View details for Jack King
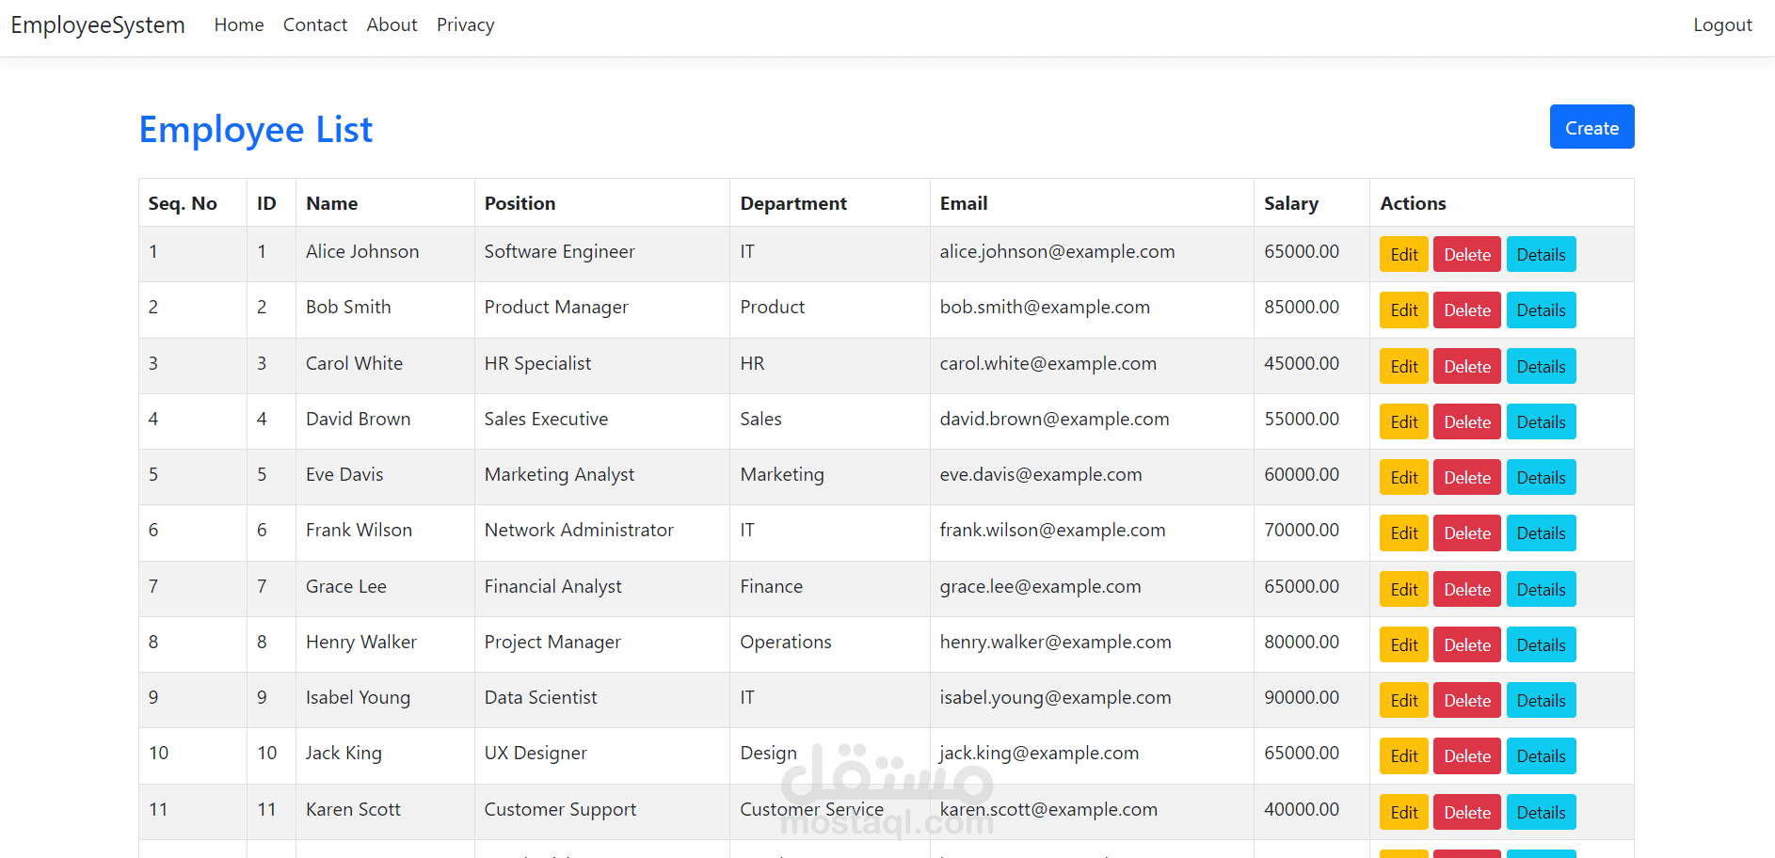This screenshot has height=858, width=1775. tap(1541, 756)
